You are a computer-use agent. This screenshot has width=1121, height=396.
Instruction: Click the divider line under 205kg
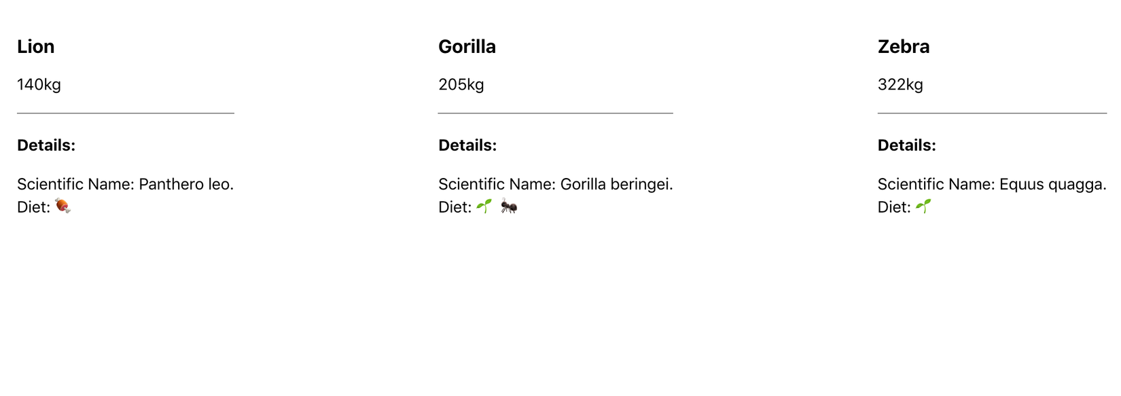point(555,113)
